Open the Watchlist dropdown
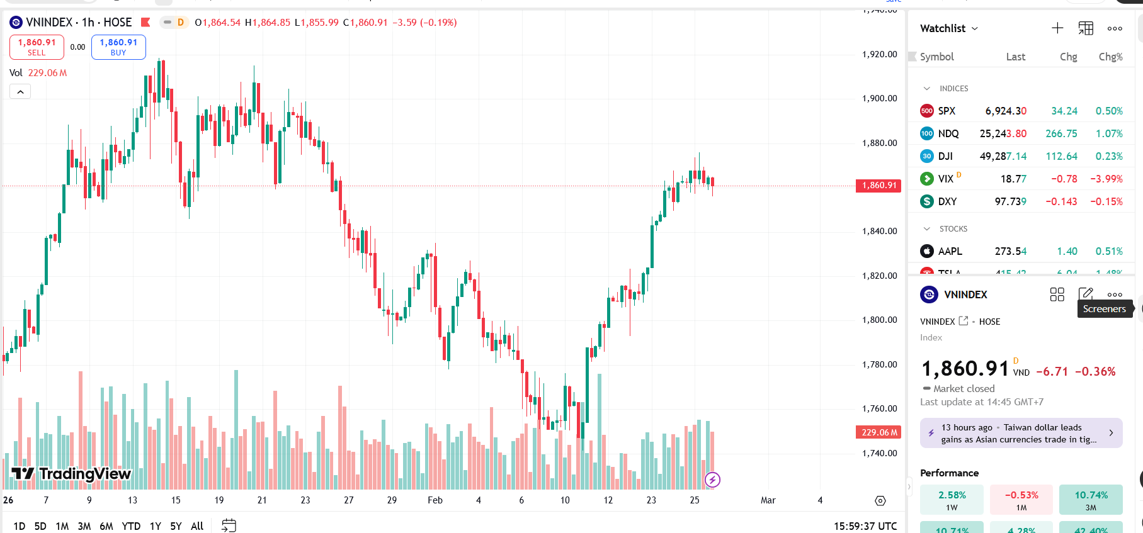 click(948, 28)
